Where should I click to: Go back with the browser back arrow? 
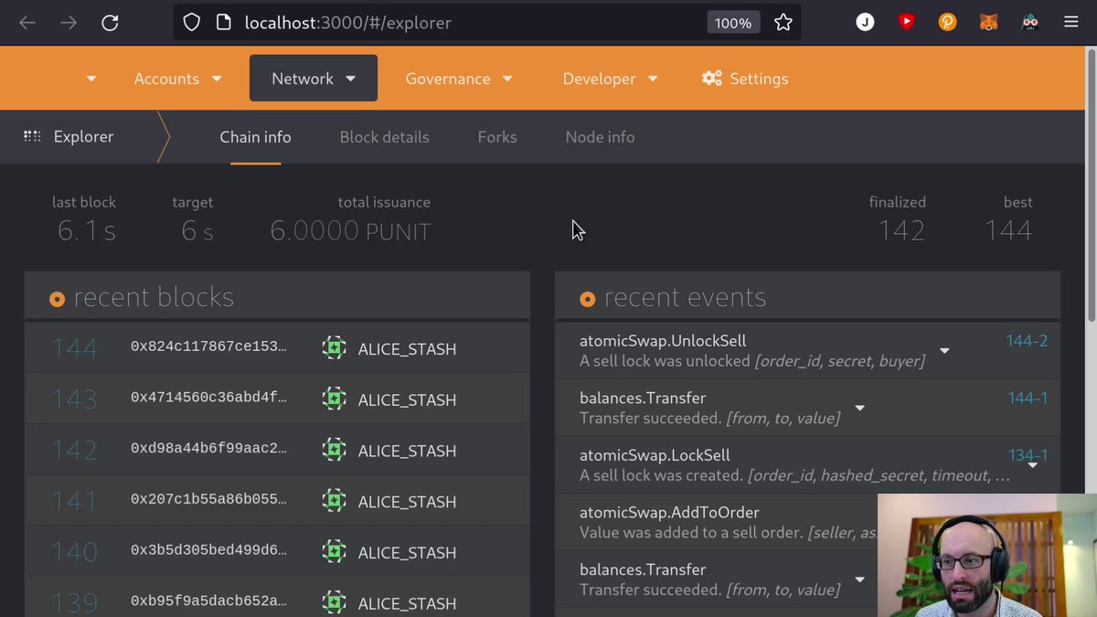click(27, 23)
